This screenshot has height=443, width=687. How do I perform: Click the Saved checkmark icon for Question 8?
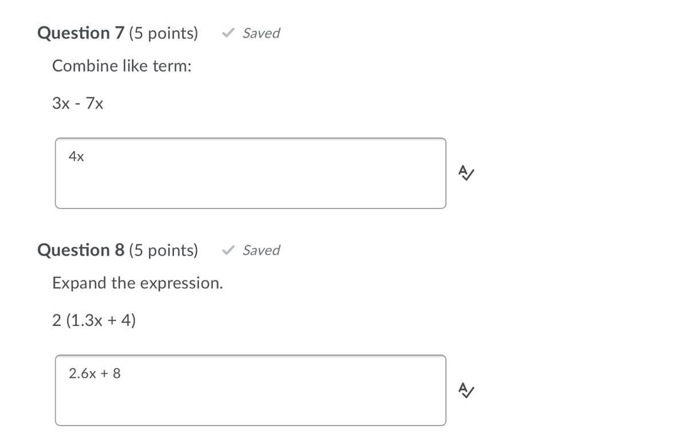tap(228, 250)
